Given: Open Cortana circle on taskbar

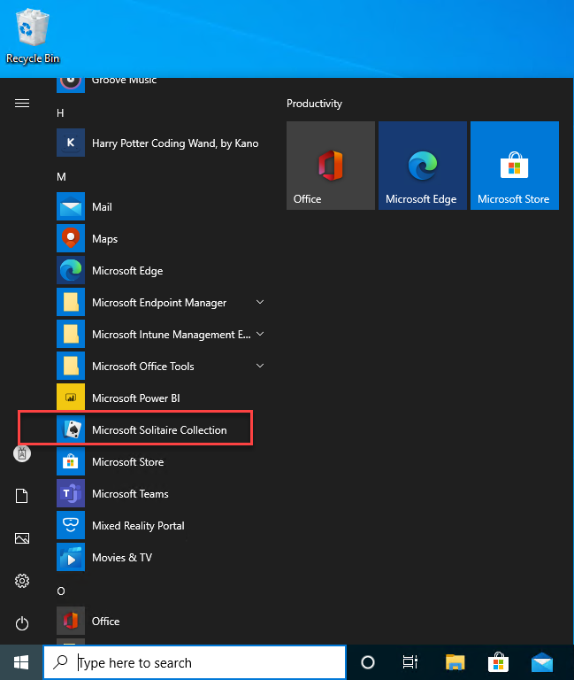Looking at the screenshot, I should [x=368, y=662].
